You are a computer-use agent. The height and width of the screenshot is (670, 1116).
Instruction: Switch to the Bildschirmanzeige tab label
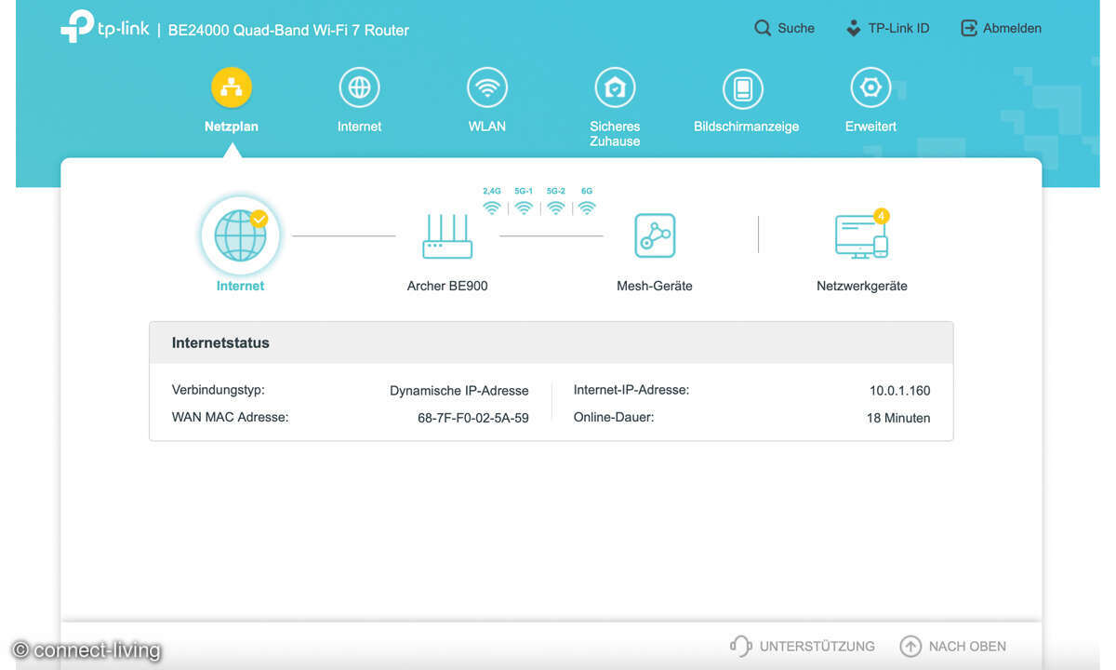coord(746,127)
